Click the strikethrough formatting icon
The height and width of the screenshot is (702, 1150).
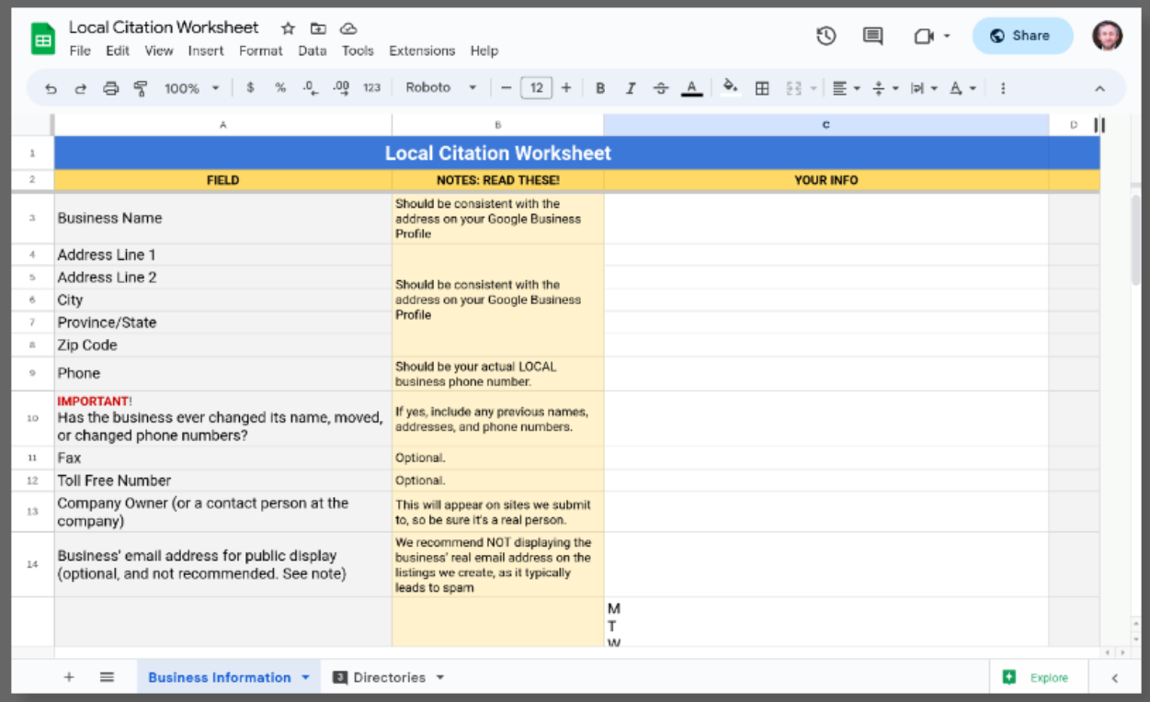click(x=661, y=88)
